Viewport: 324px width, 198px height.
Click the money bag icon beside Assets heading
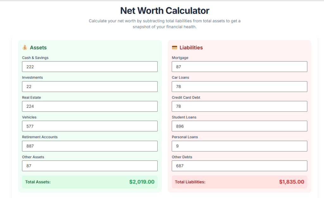point(24,47)
